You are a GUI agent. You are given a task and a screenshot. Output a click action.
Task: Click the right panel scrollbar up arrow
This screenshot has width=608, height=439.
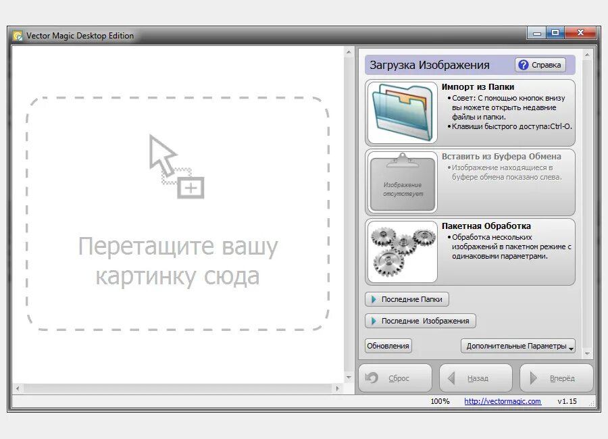pyautogui.click(x=587, y=55)
